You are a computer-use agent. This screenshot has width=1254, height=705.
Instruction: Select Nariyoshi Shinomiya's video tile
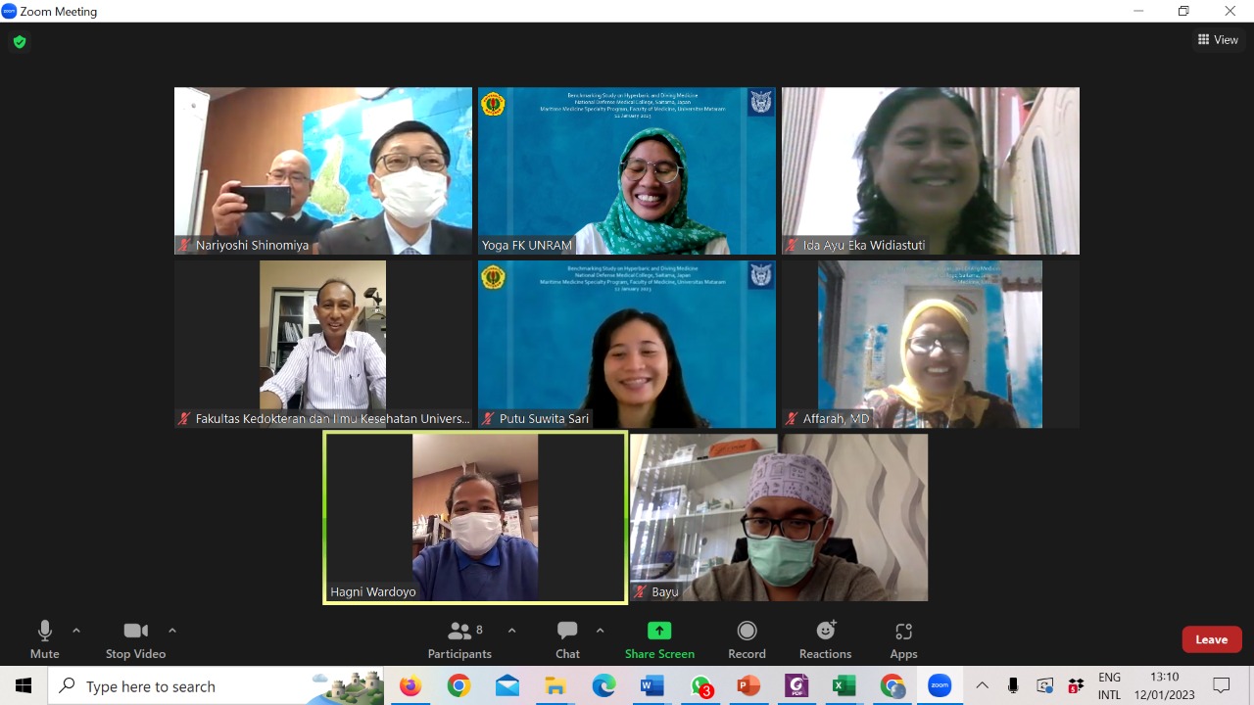(x=323, y=171)
